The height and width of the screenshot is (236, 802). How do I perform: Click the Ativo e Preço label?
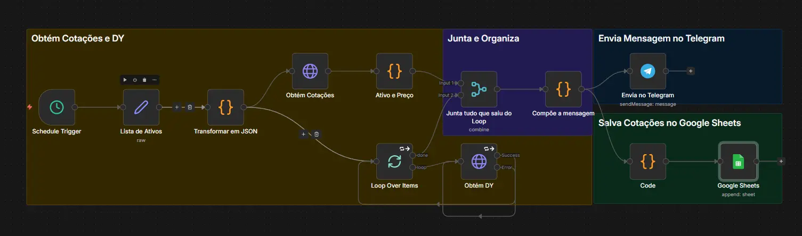(x=394, y=95)
